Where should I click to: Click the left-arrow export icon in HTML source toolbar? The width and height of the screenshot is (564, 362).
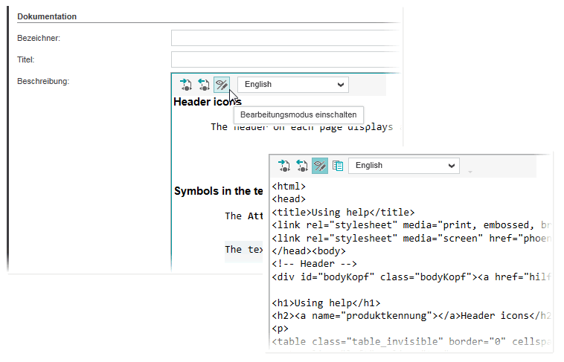tap(301, 166)
